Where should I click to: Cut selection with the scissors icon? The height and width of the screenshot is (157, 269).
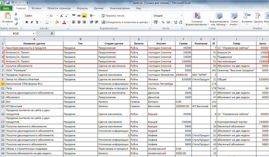16,14
